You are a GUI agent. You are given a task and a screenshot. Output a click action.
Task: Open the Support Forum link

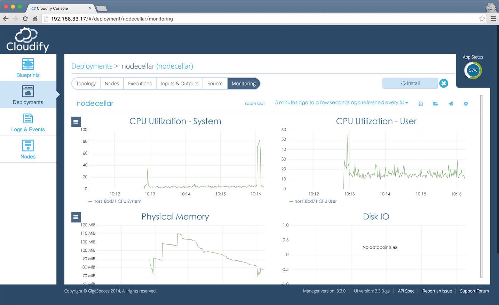coord(474,291)
